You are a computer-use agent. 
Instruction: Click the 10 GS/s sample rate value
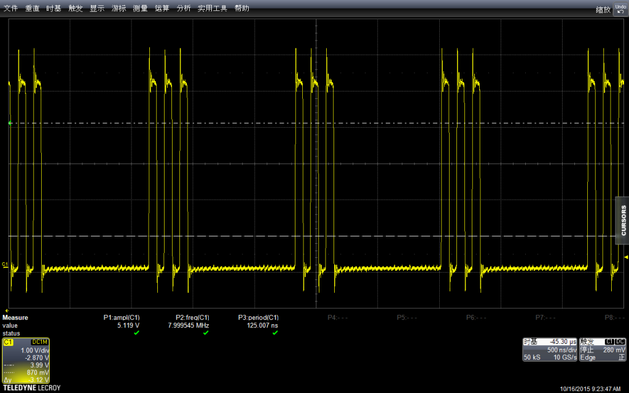(x=565, y=357)
